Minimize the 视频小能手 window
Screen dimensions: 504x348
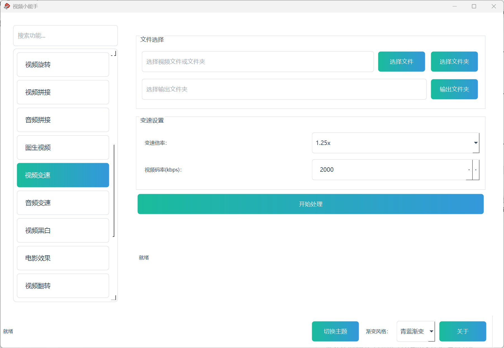coord(455,6)
